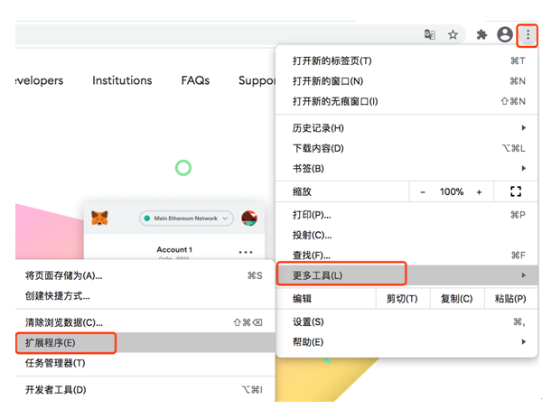Expand the 历史记录(H) submenu
This screenshot has width=542, height=409.
point(406,128)
